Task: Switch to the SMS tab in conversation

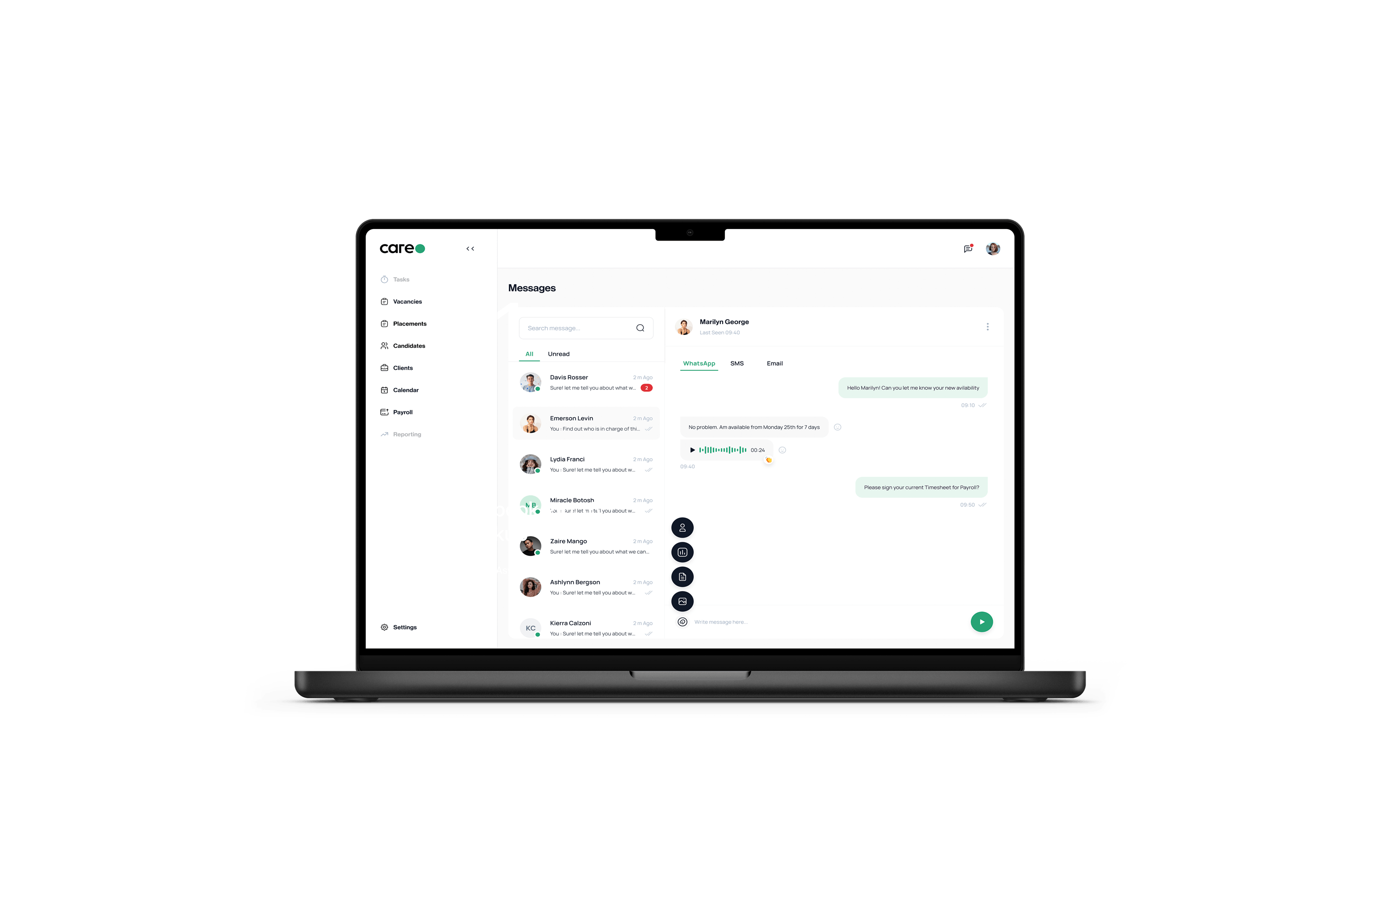Action: 737,362
